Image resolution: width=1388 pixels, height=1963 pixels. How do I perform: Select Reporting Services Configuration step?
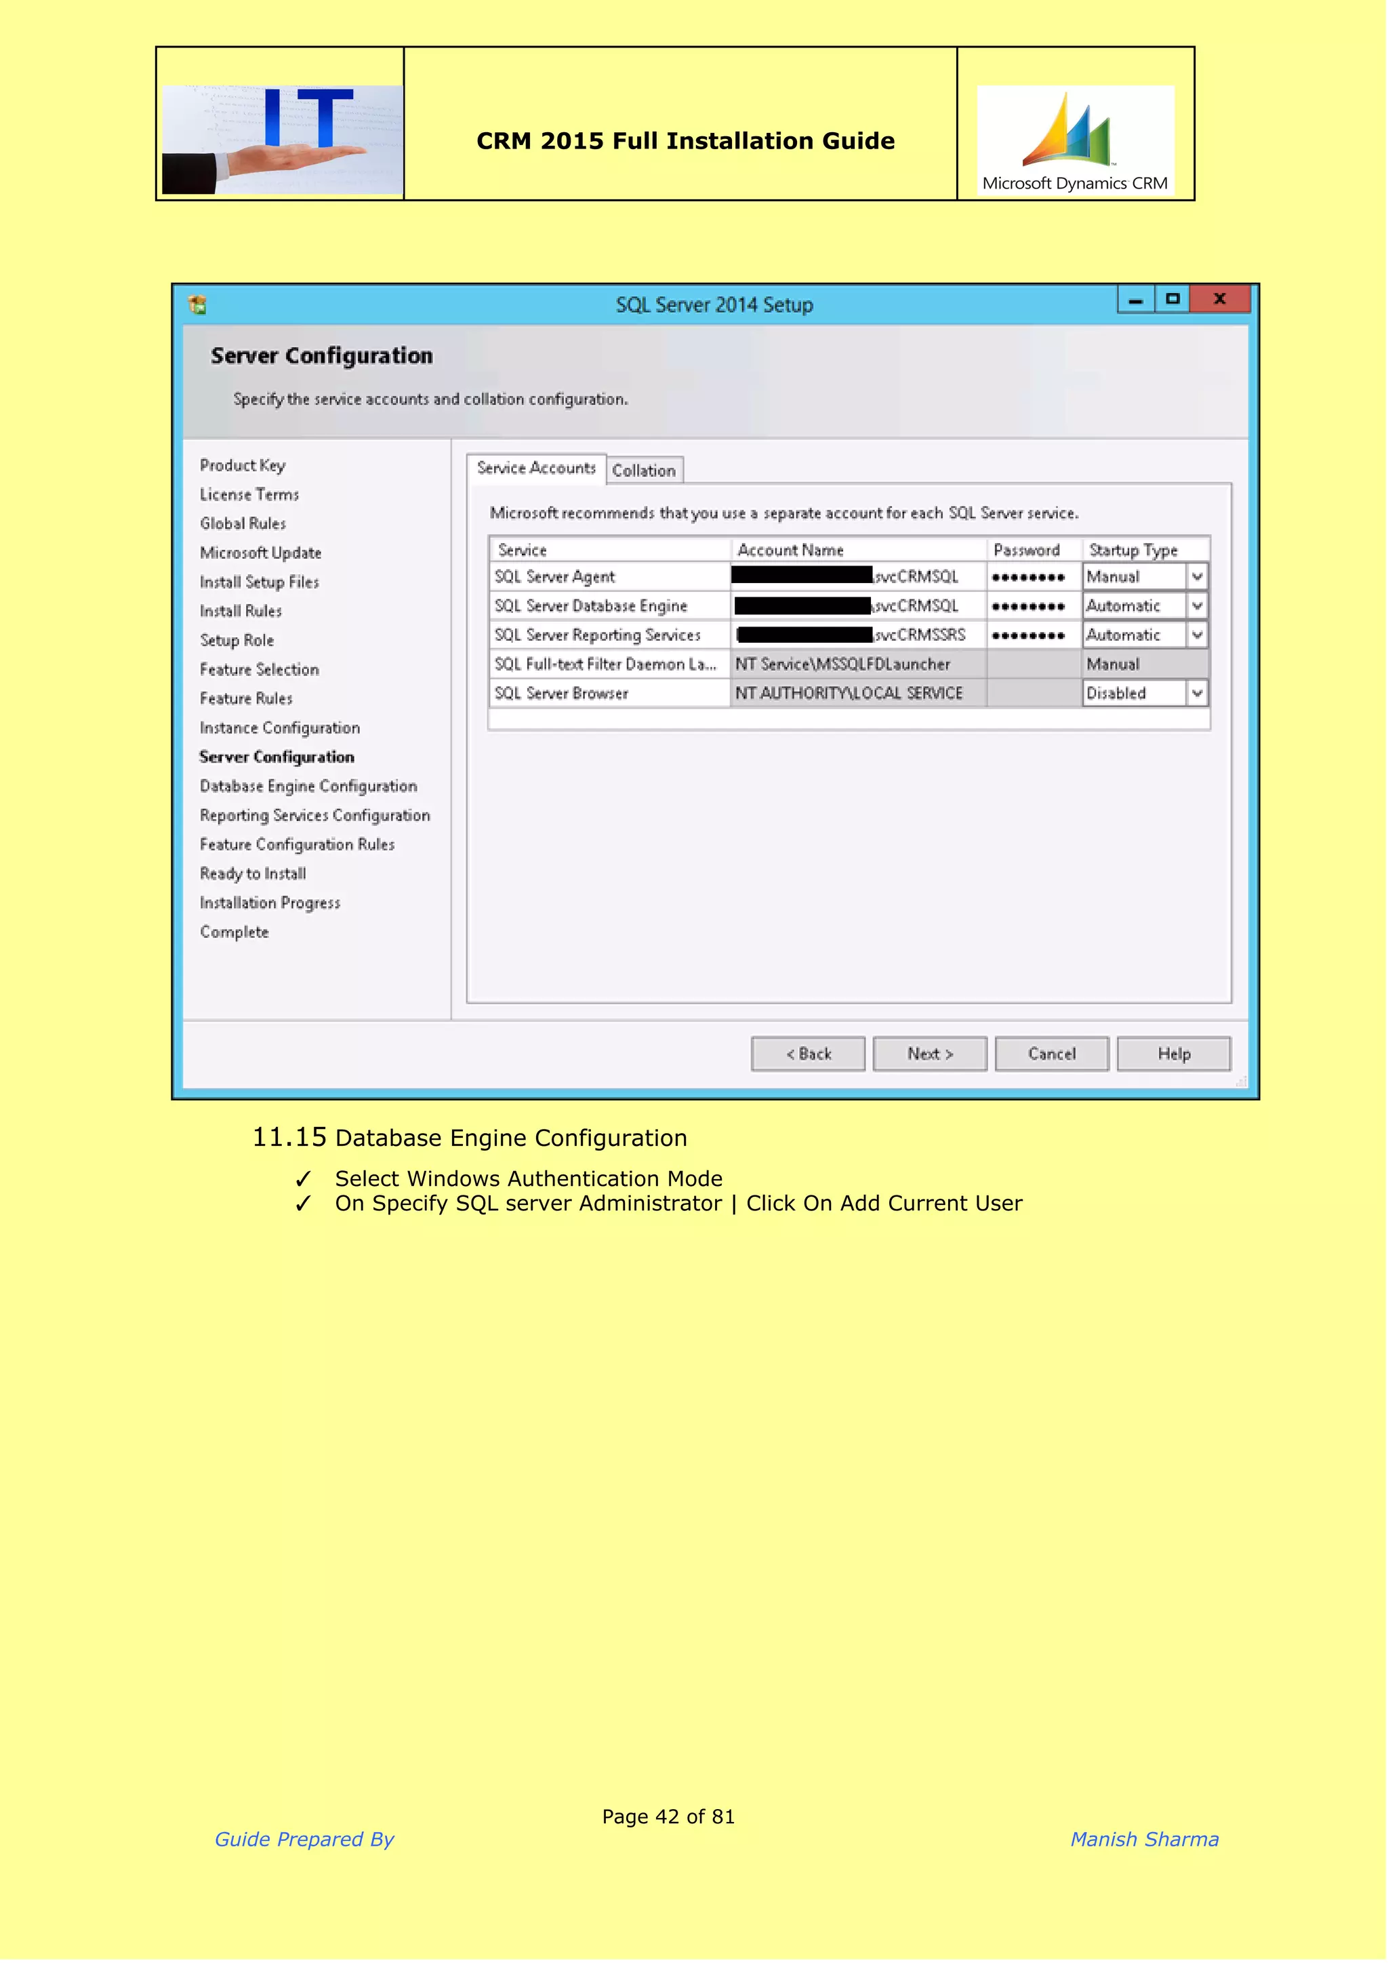[314, 816]
